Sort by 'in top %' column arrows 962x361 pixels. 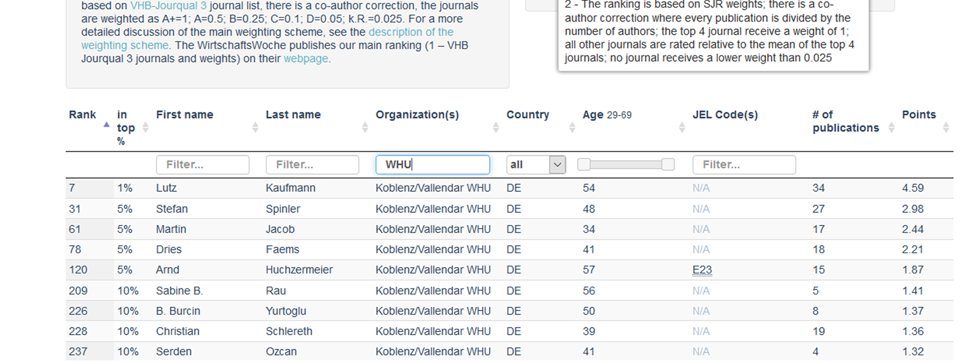click(x=145, y=128)
